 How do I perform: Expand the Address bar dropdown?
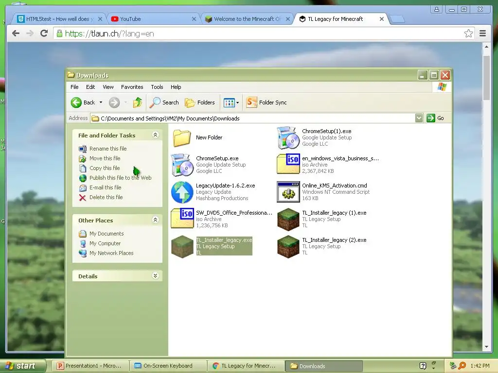(x=419, y=118)
